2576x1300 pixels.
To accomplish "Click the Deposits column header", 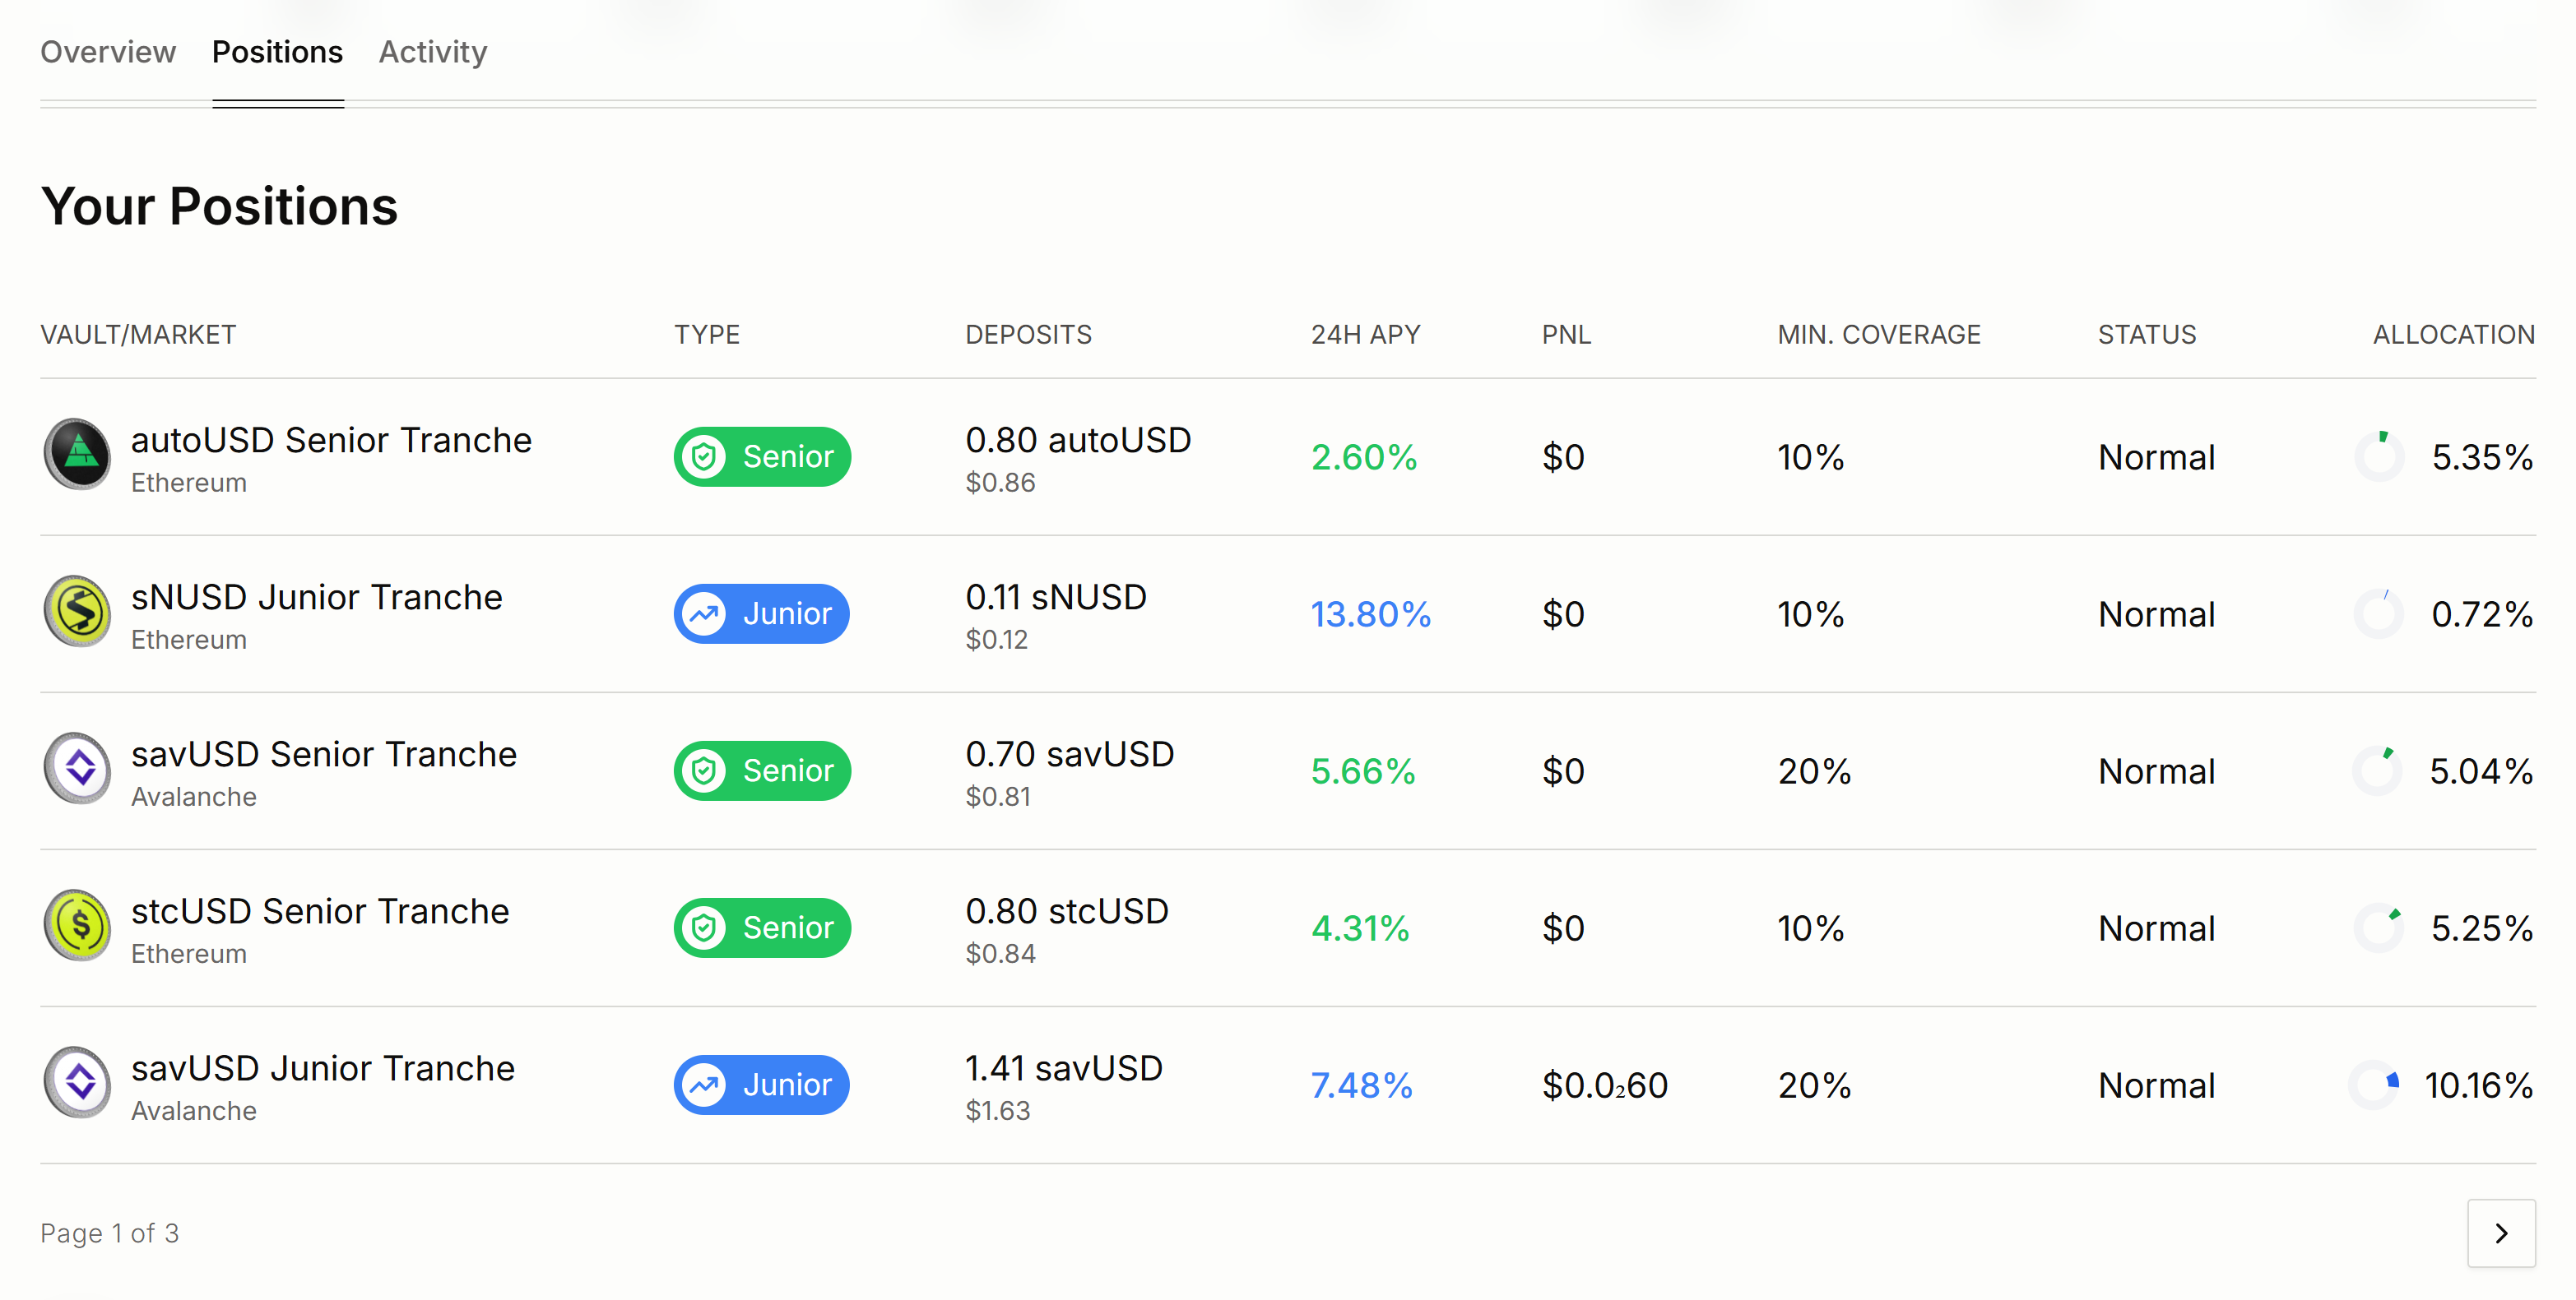I will (x=1028, y=335).
